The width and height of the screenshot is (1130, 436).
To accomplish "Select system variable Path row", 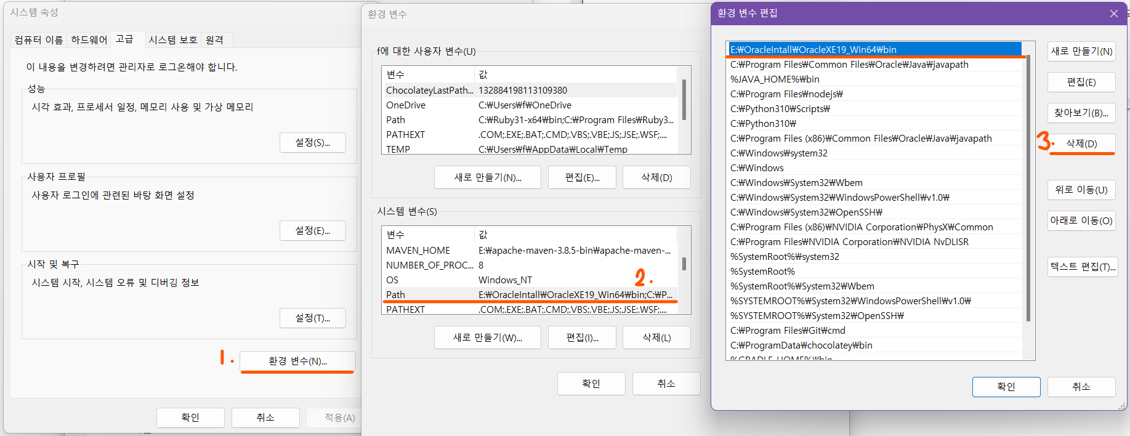I will 530,294.
